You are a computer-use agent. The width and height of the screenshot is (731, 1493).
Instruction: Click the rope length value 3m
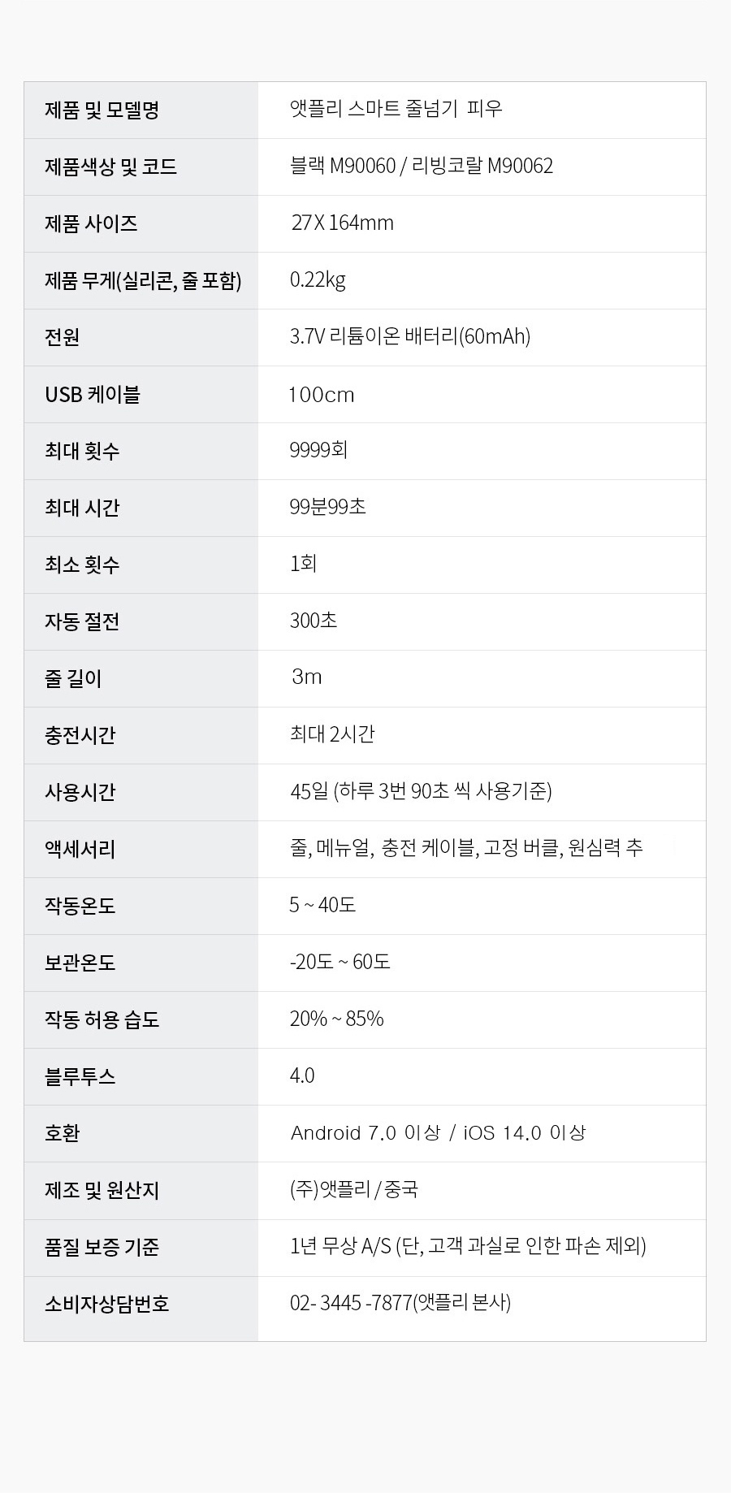[306, 677]
